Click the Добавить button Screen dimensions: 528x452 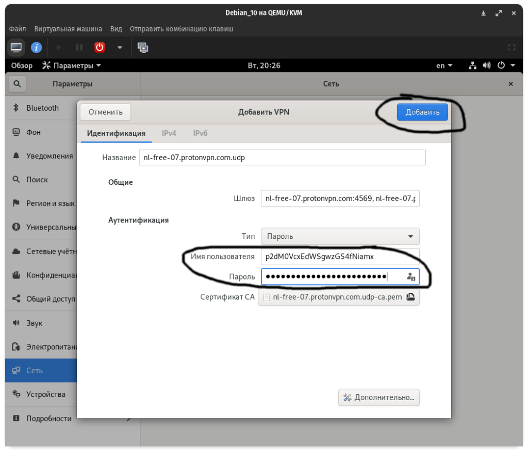point(422,112)
